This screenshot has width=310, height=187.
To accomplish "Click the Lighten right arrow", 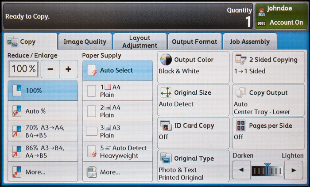I will coord(293,170).
